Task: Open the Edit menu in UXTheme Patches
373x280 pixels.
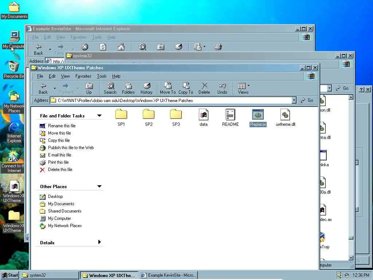Action: tap(52, 76)
